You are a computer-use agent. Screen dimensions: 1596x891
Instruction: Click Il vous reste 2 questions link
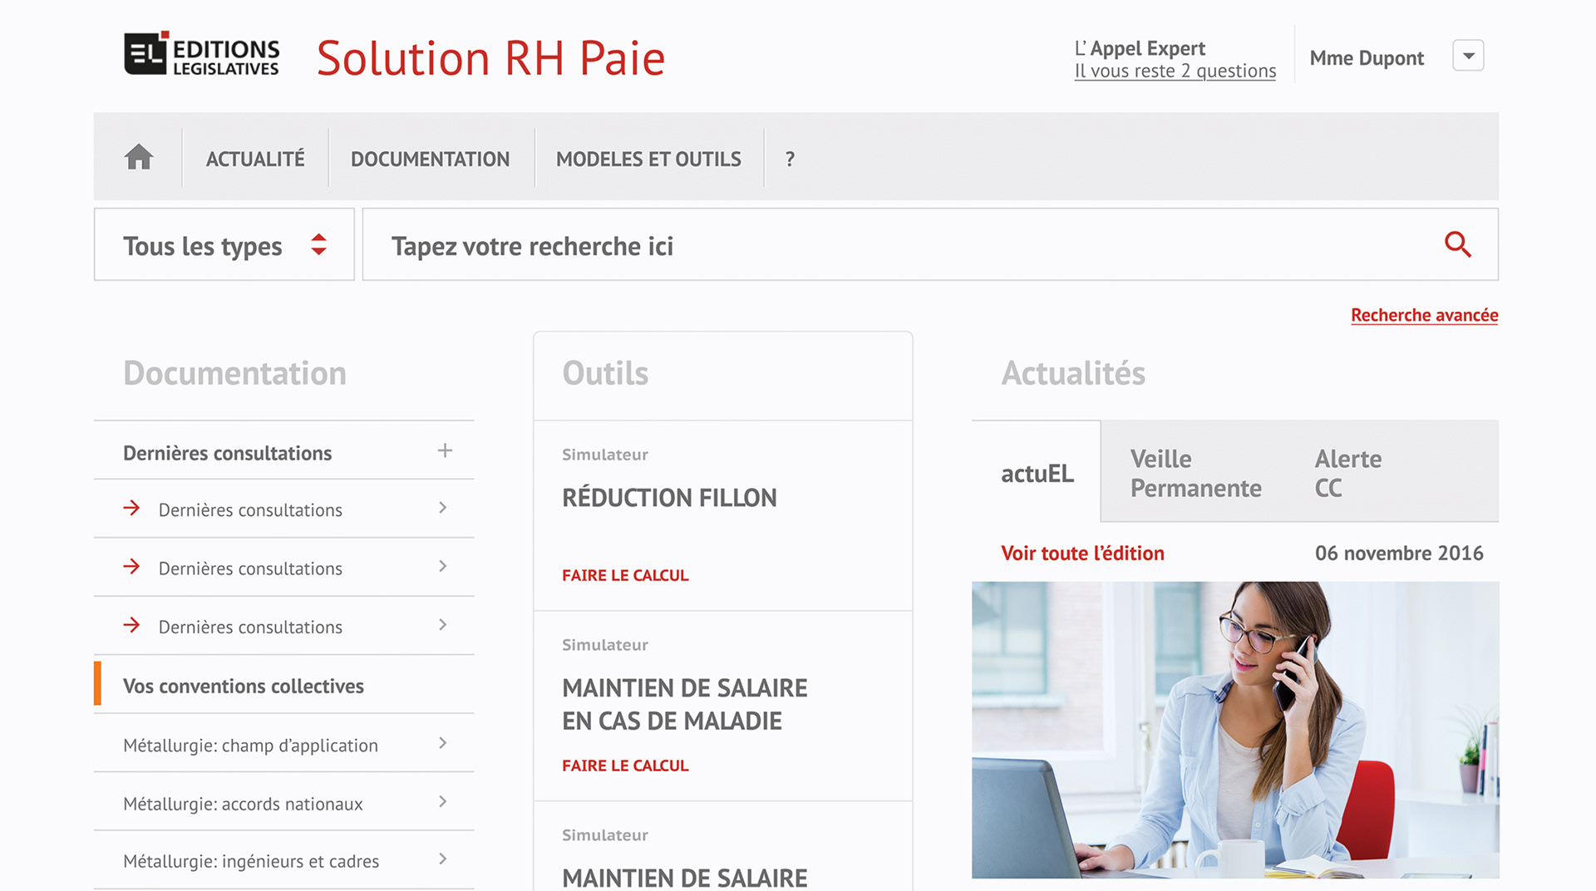coord(1175,71)
